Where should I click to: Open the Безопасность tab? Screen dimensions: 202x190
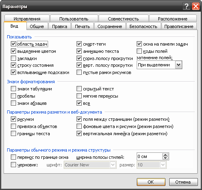143,26
